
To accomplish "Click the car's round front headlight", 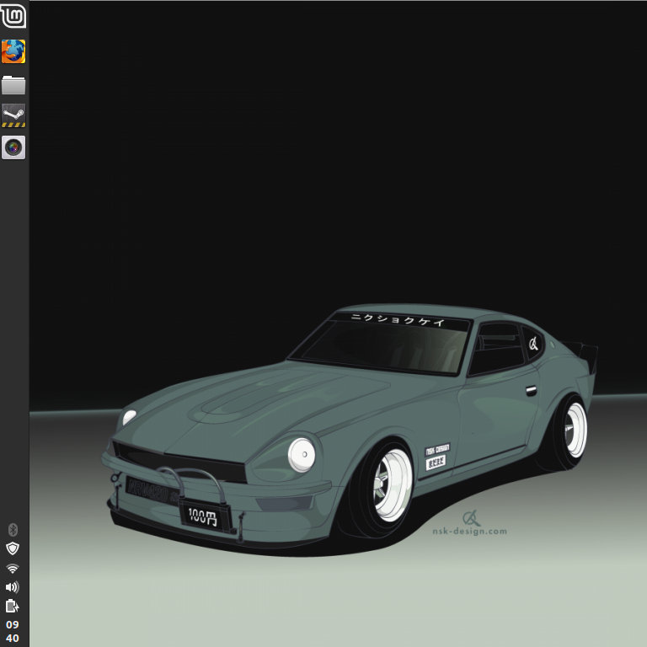I will [x=302, y=454].
